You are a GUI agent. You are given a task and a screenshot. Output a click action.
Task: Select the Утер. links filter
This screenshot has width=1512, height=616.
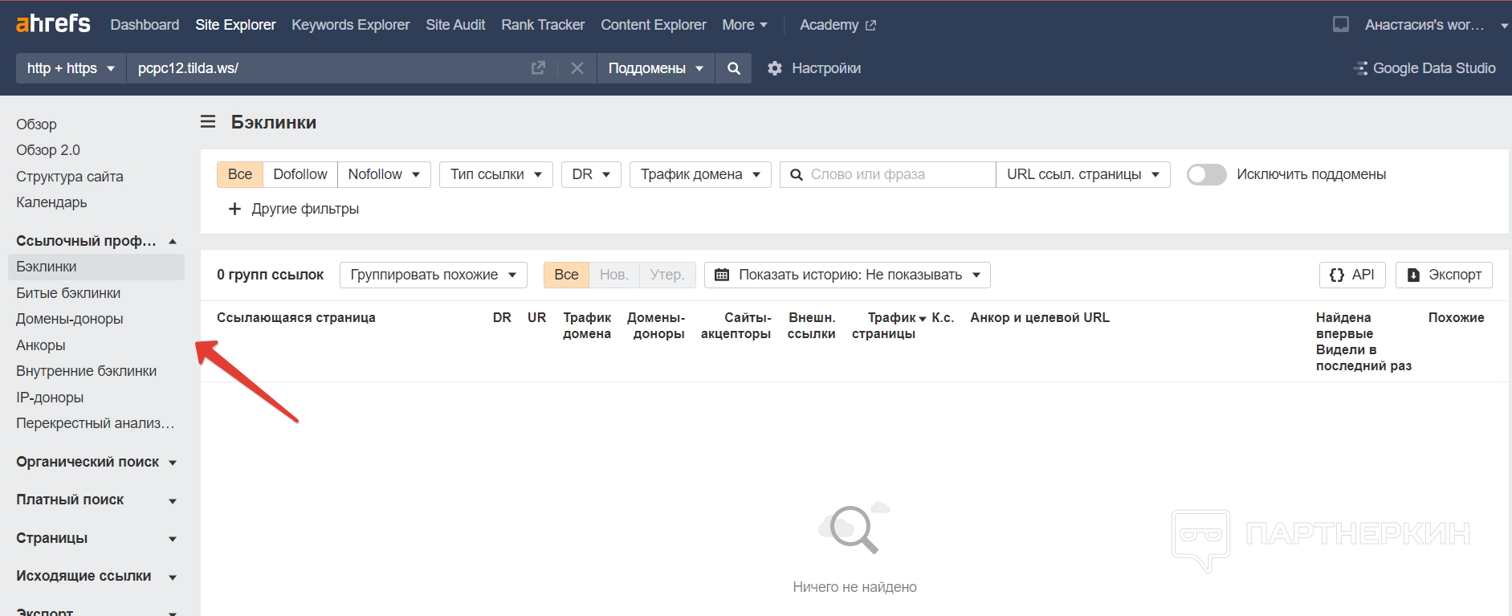667,275
